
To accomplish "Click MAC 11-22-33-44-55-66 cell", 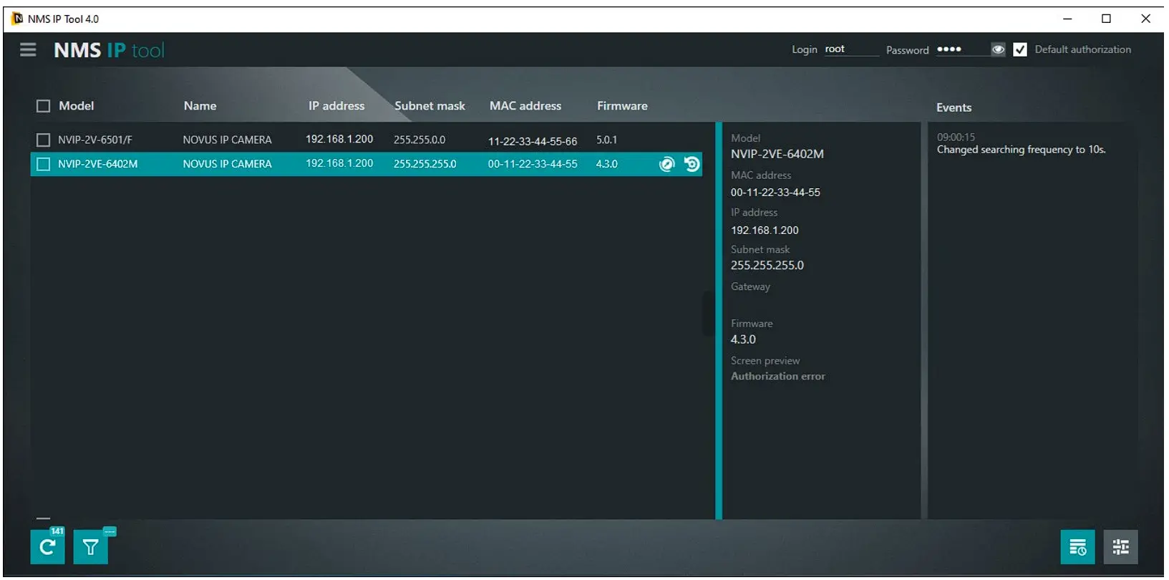I will (533, 141).
